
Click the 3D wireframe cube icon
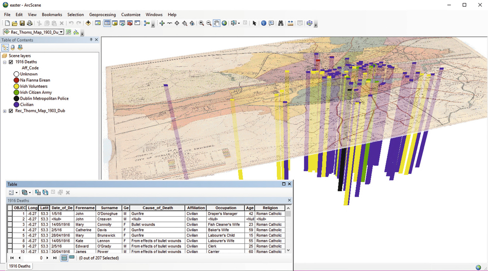pos(309,23)
